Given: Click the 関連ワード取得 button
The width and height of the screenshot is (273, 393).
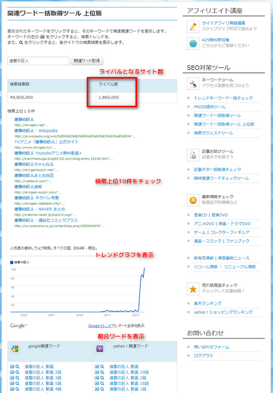Looking at the screenshot, I should (x=87, y=61).
